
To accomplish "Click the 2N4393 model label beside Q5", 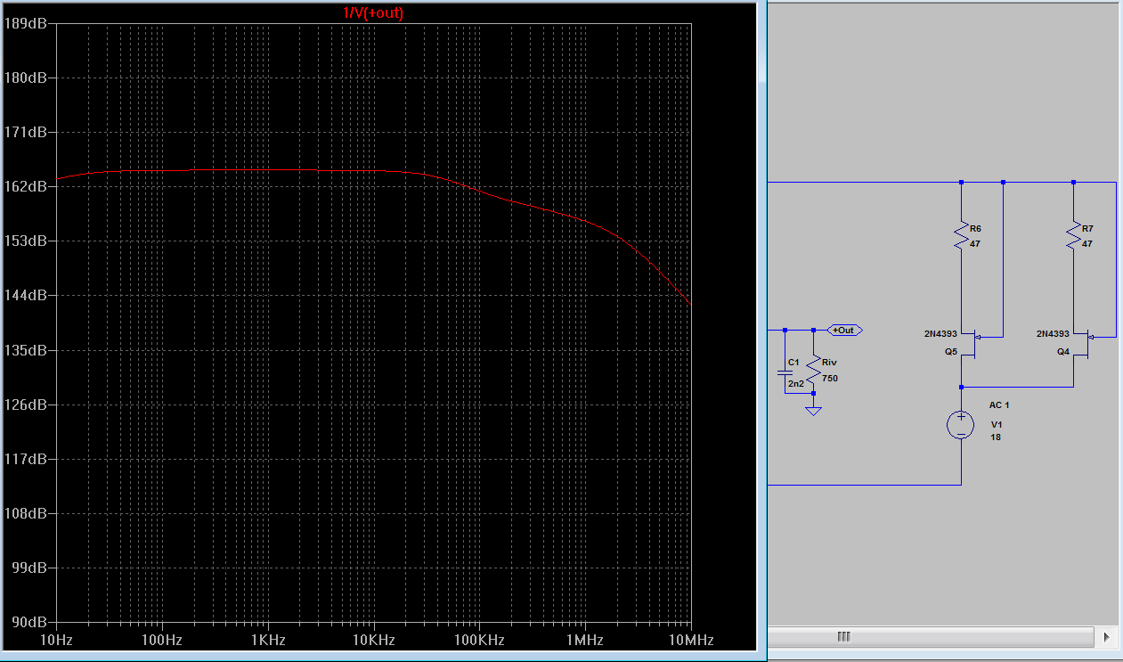I will tap(940, 334).
